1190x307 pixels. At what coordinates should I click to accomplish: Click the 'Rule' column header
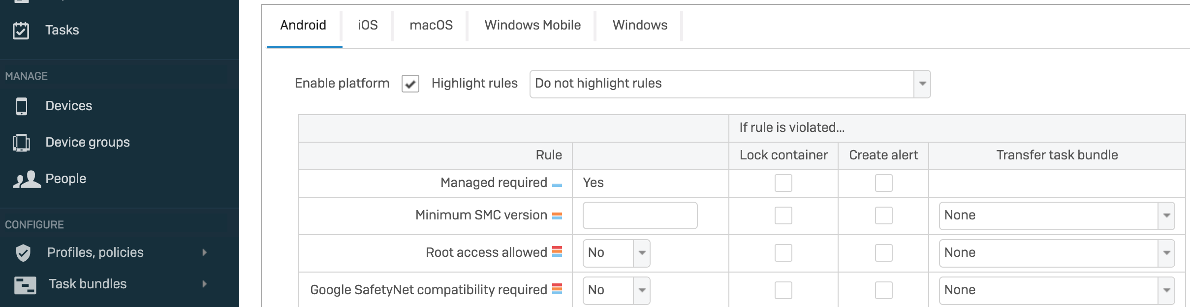(549, 155)
